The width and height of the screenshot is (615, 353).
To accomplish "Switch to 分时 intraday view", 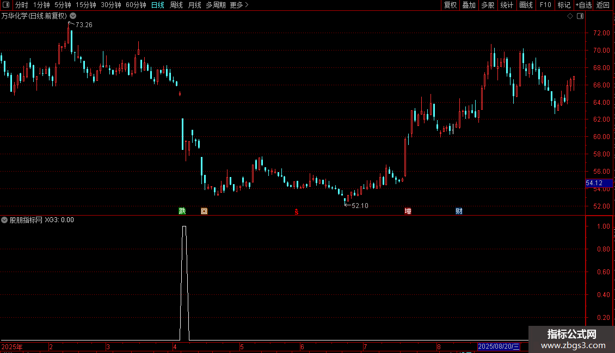I will pyautogui.click(x=22, y=5).
